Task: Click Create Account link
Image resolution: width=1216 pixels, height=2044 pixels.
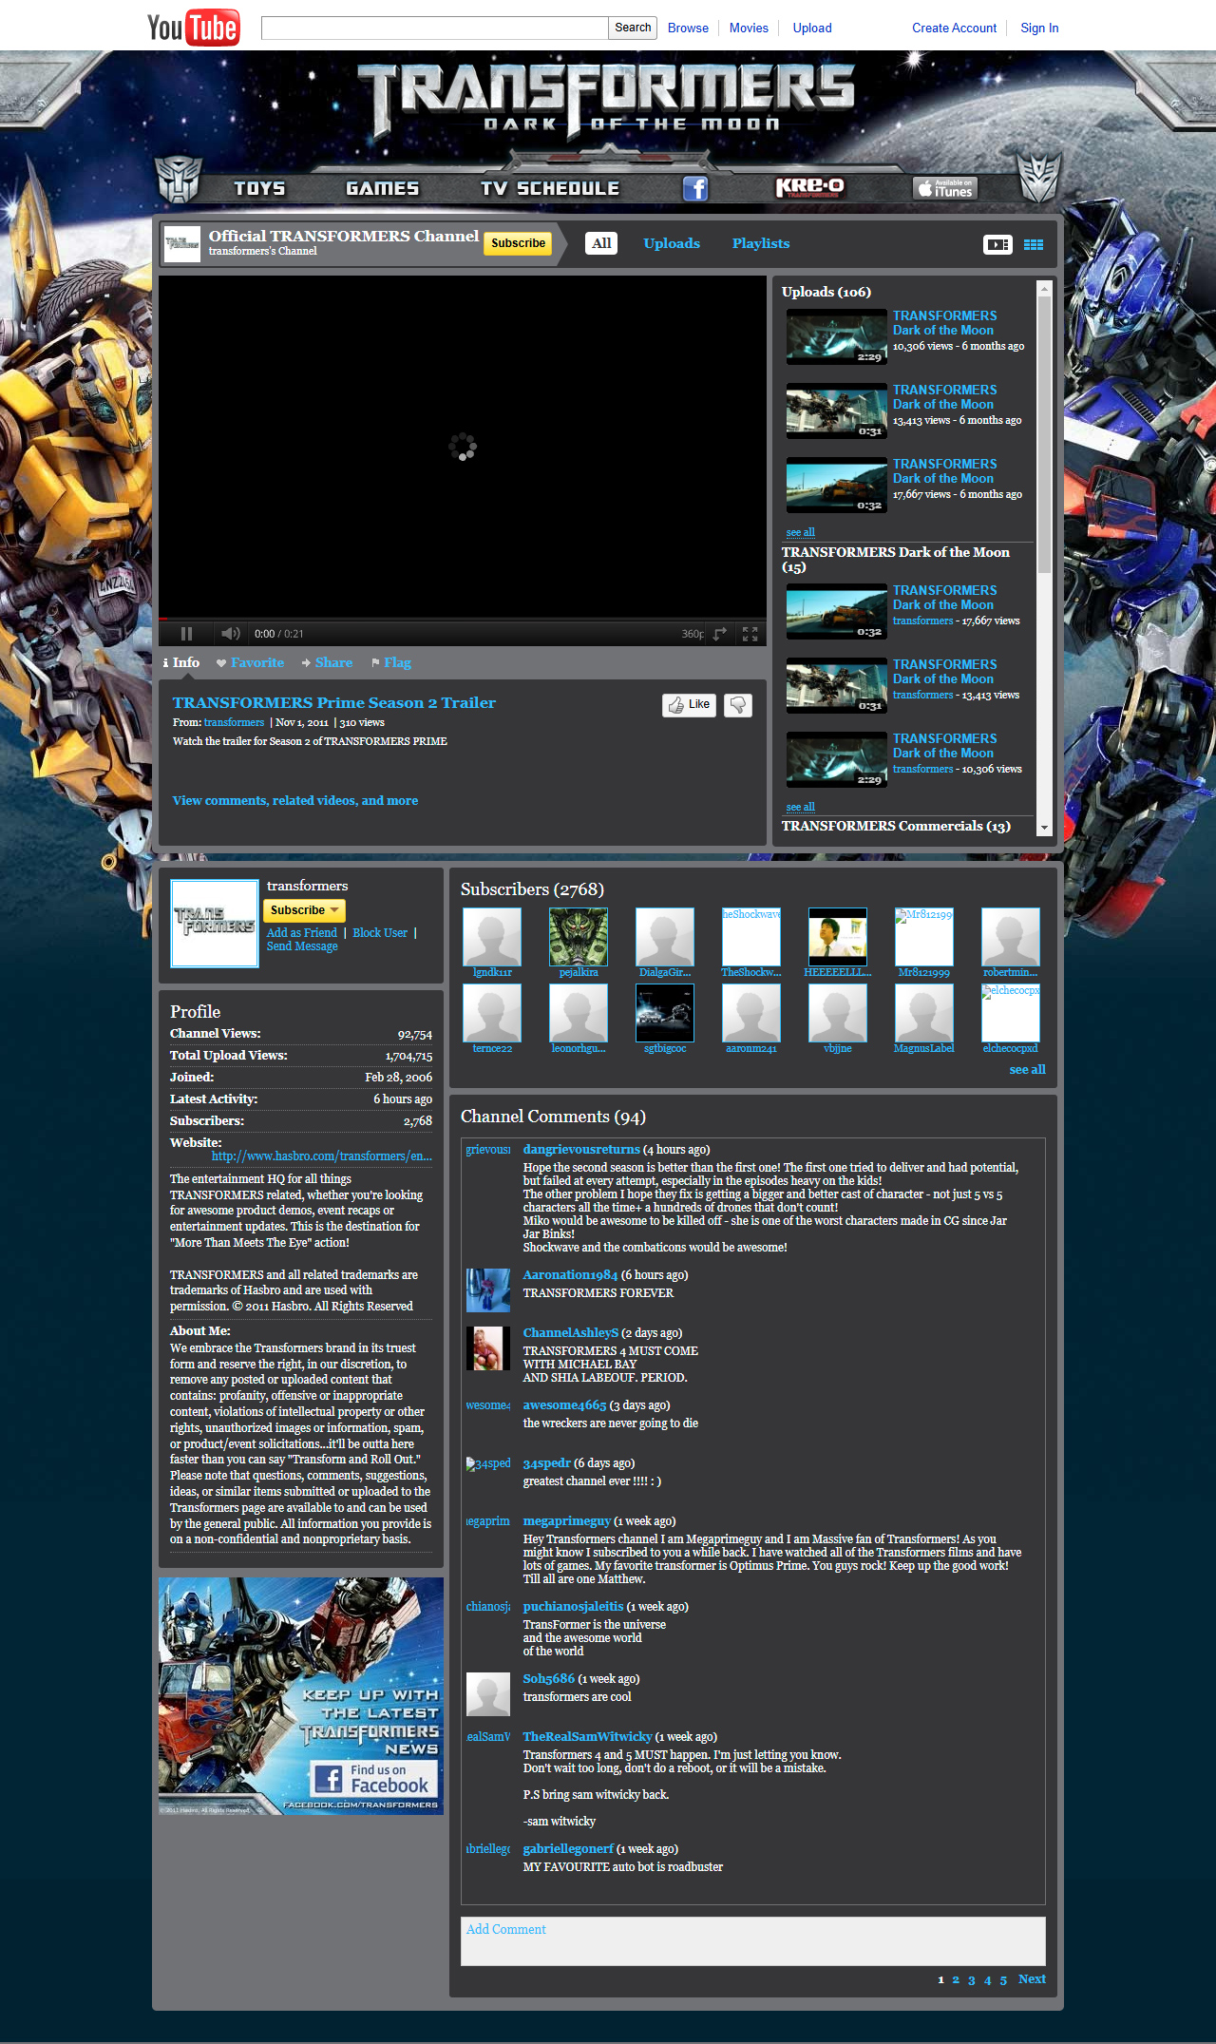Action: coord(954,28)
